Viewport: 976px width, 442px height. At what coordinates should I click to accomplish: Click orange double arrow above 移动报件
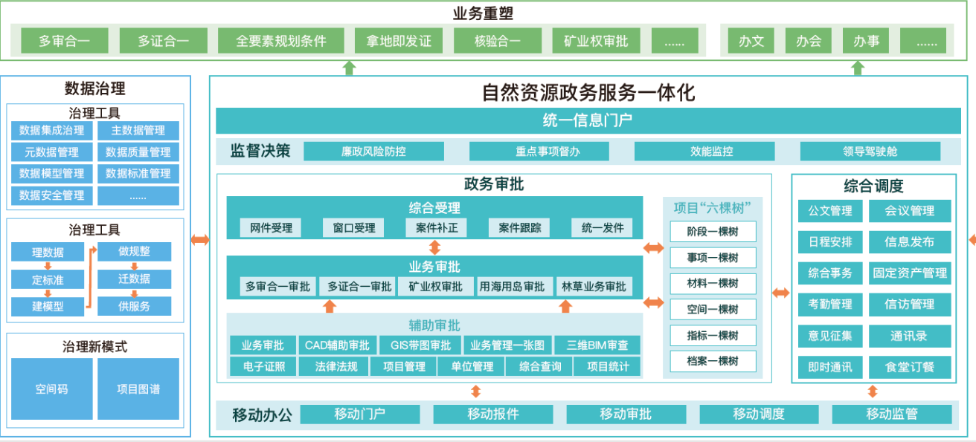point(475,391)
